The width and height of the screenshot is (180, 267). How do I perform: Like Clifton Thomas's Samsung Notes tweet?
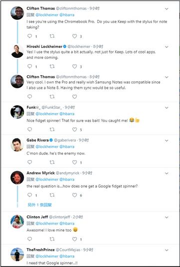click(74, 96)
